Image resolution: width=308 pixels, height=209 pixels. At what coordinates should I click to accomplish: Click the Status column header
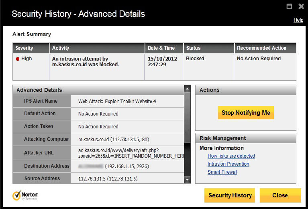click(x=209, y=48)
